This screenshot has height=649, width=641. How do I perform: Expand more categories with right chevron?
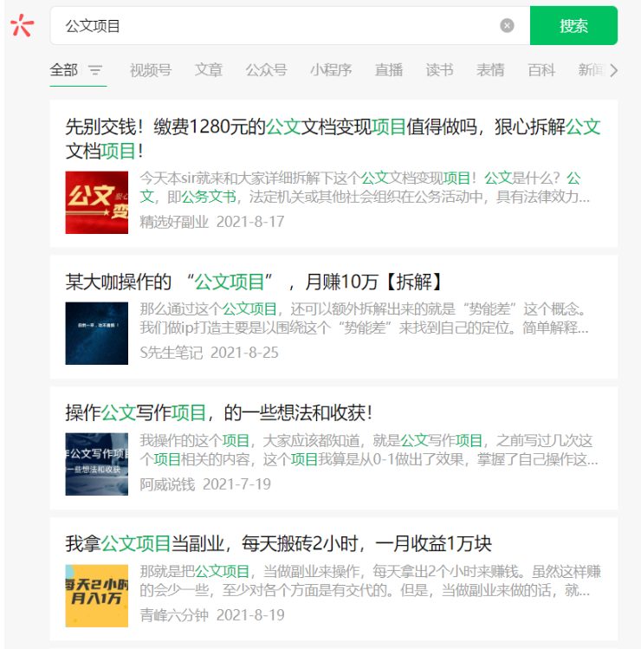point(614,70)
